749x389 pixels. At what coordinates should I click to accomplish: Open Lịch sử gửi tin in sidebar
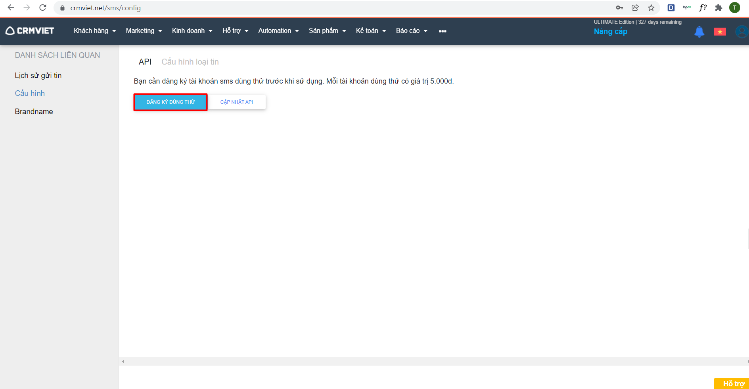38,76
